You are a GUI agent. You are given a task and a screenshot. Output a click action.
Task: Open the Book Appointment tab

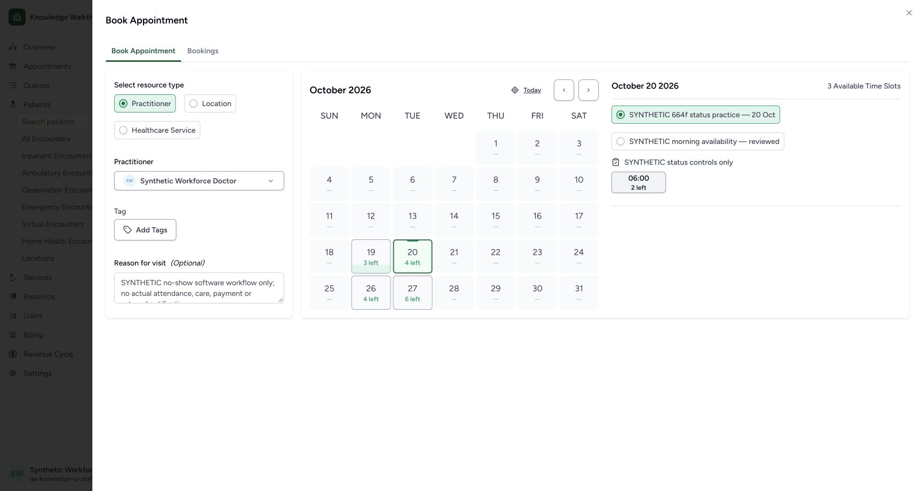pos(143,51)
